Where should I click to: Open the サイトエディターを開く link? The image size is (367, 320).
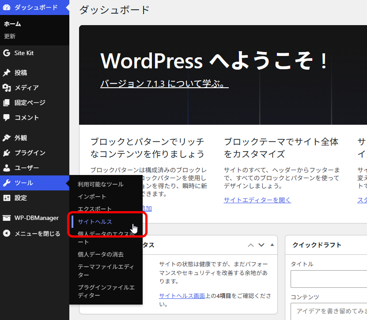(257, 200)
